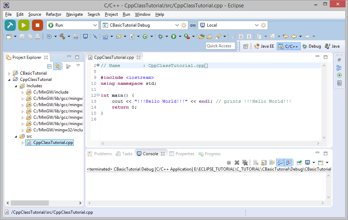Open the Local launch target dropdown
Viewport: 348px width, 220px height.
256,25
